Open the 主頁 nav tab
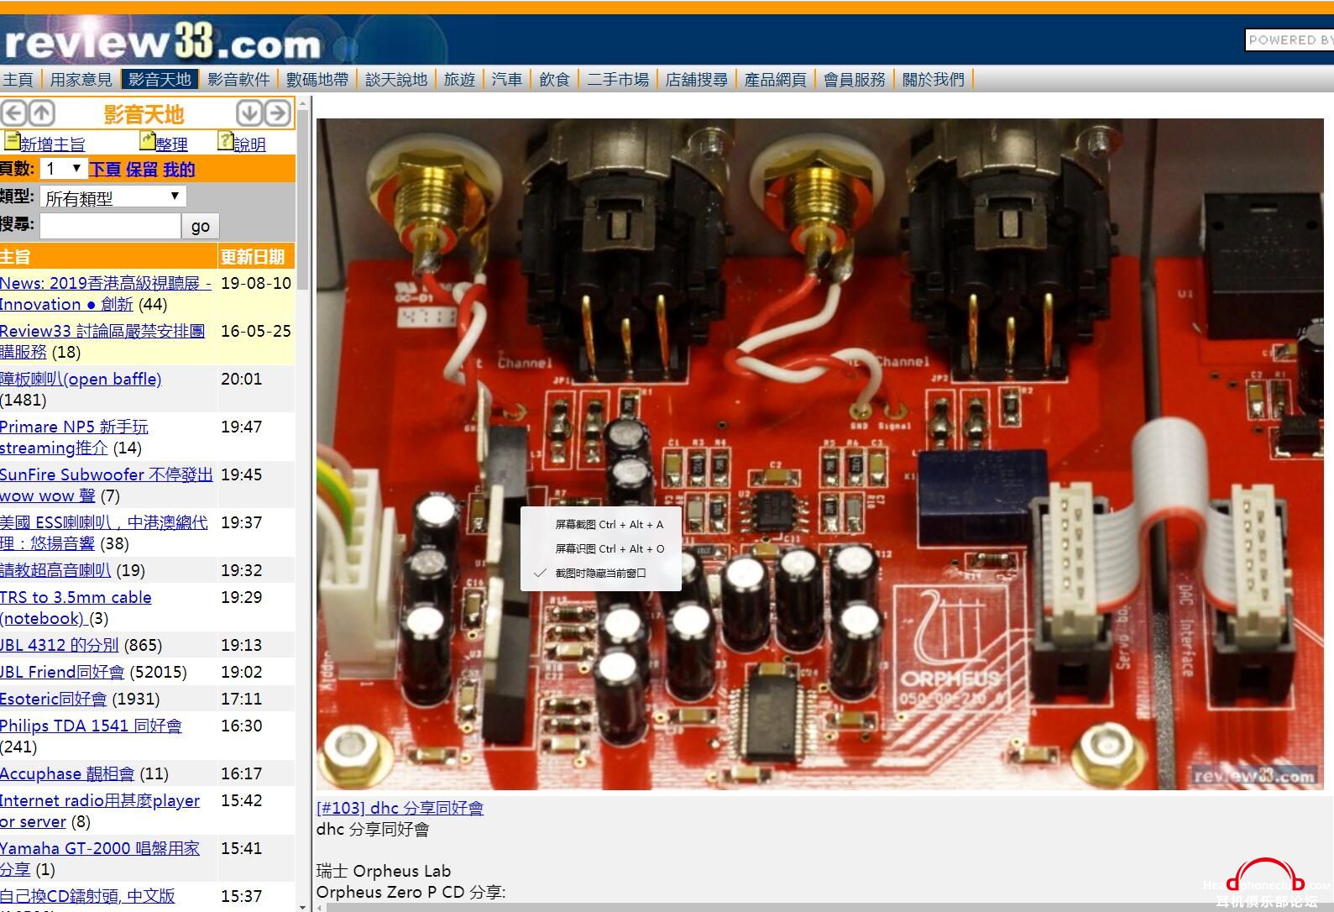 tap(18, 80)
